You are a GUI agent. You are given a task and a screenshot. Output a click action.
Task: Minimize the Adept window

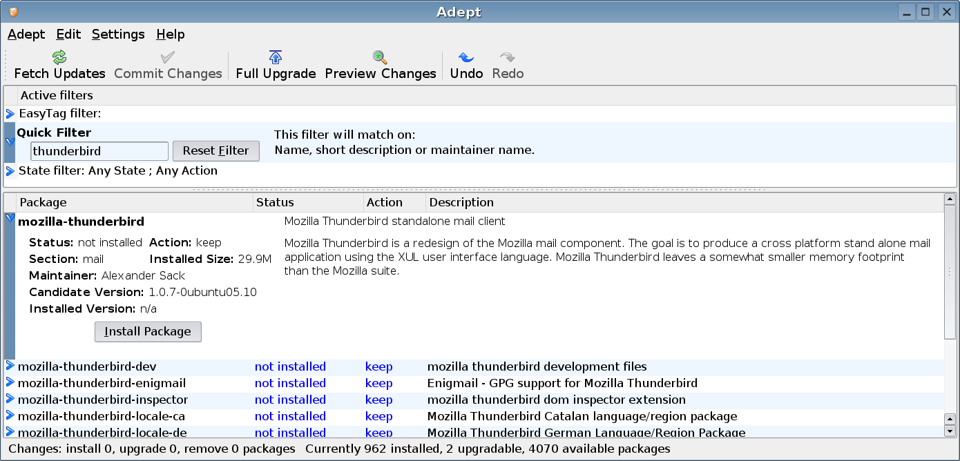tap(908, 12)
